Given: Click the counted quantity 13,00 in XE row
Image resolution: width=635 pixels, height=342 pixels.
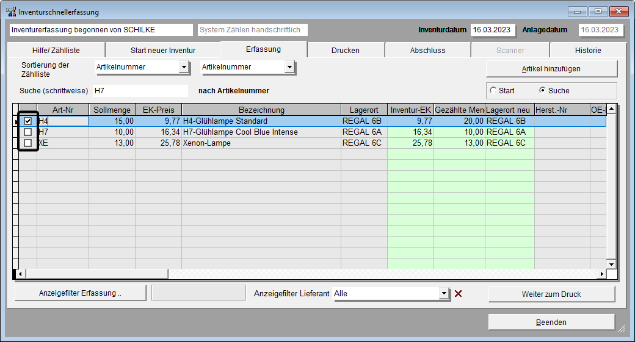Looking at the screenshot, I should [x=459, y=143].
